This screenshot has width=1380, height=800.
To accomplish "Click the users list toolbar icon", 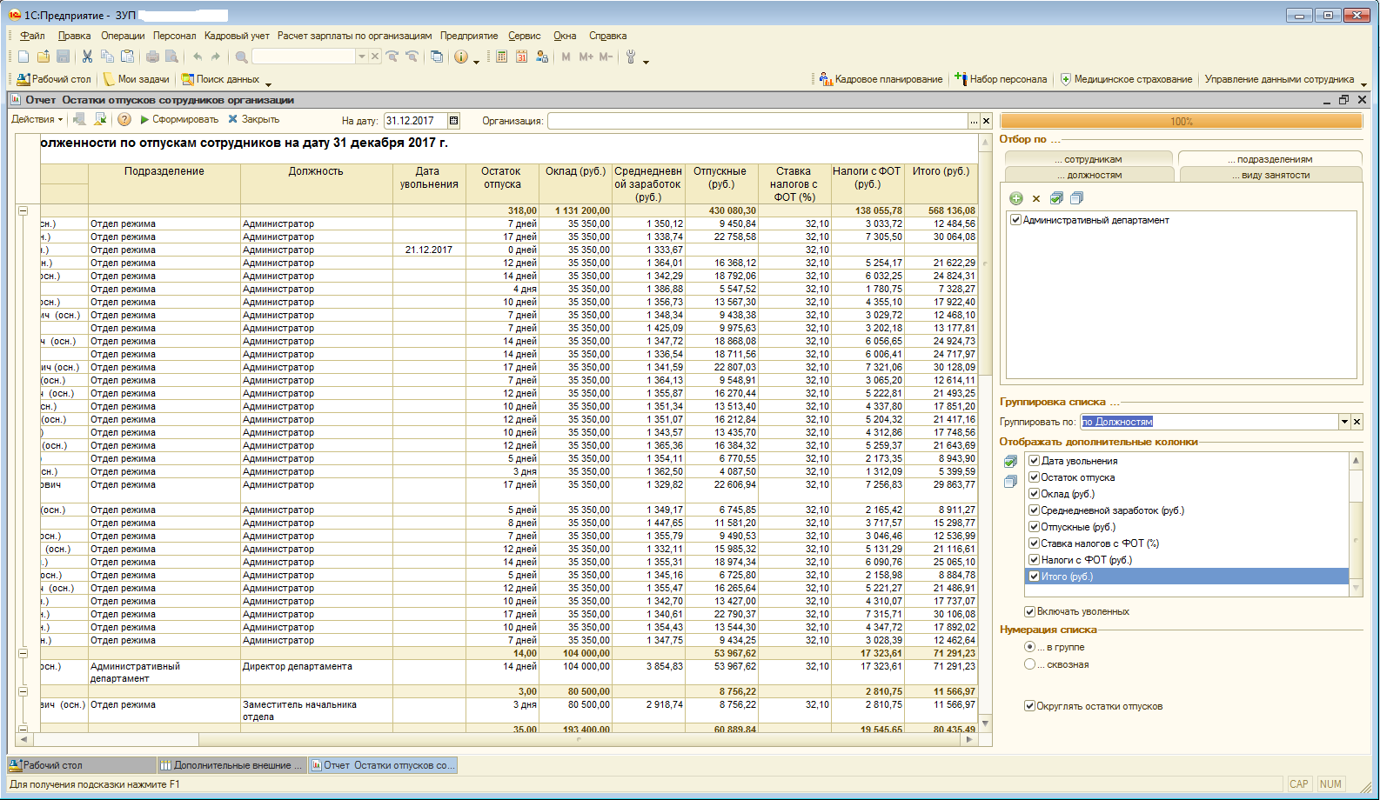I will [x=542, y=57].
